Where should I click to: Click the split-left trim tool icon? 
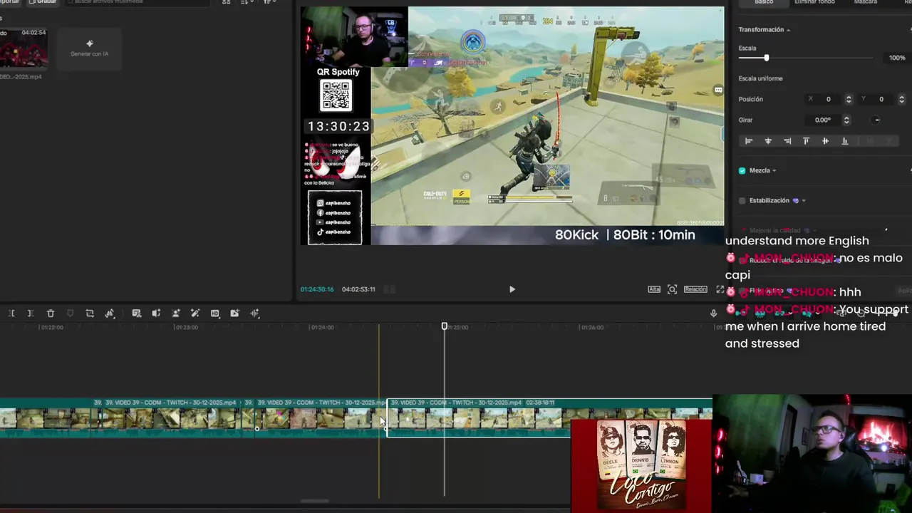(11, 313)
